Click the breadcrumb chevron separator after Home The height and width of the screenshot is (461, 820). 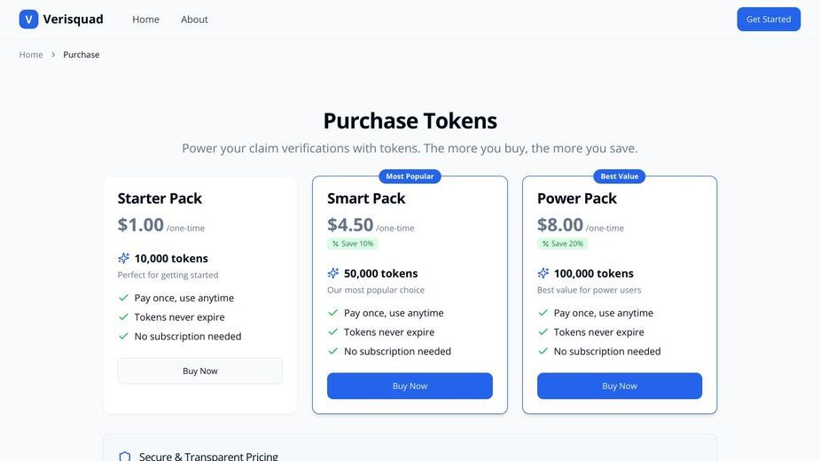click(53, 54)
